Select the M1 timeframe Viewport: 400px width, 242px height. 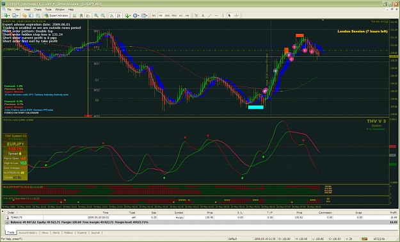point(154,15)
